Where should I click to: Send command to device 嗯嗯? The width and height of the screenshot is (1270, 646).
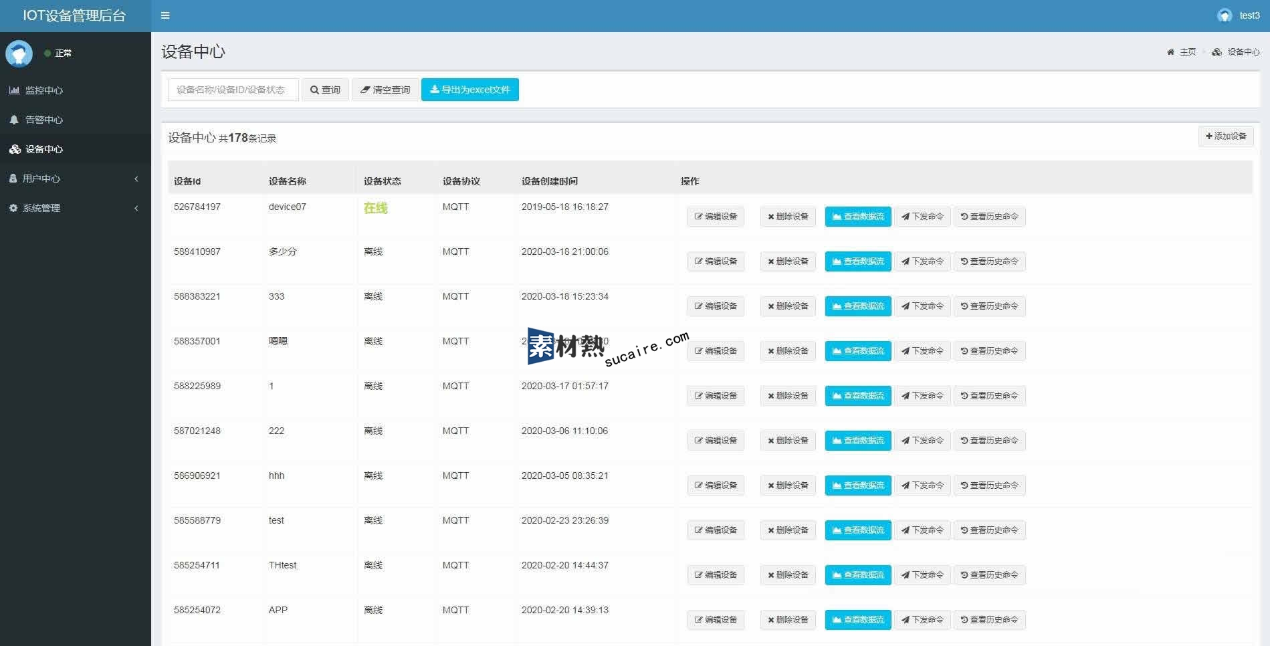click(x=922, y=351)
